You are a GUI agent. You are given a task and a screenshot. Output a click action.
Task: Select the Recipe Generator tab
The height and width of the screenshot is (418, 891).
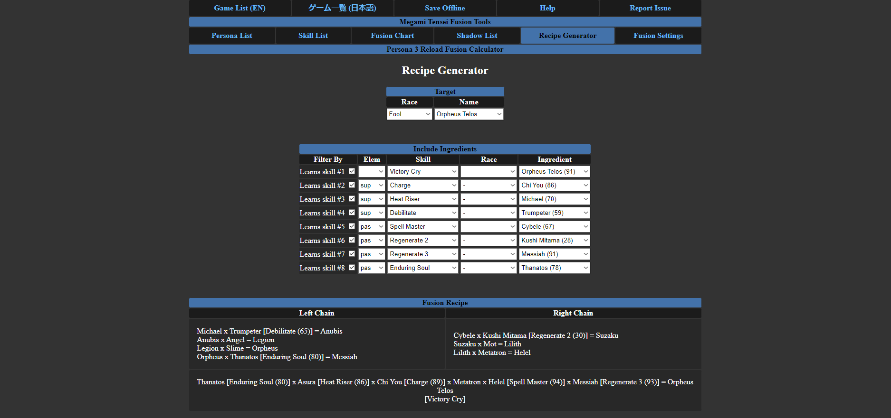tap(567, 36)
